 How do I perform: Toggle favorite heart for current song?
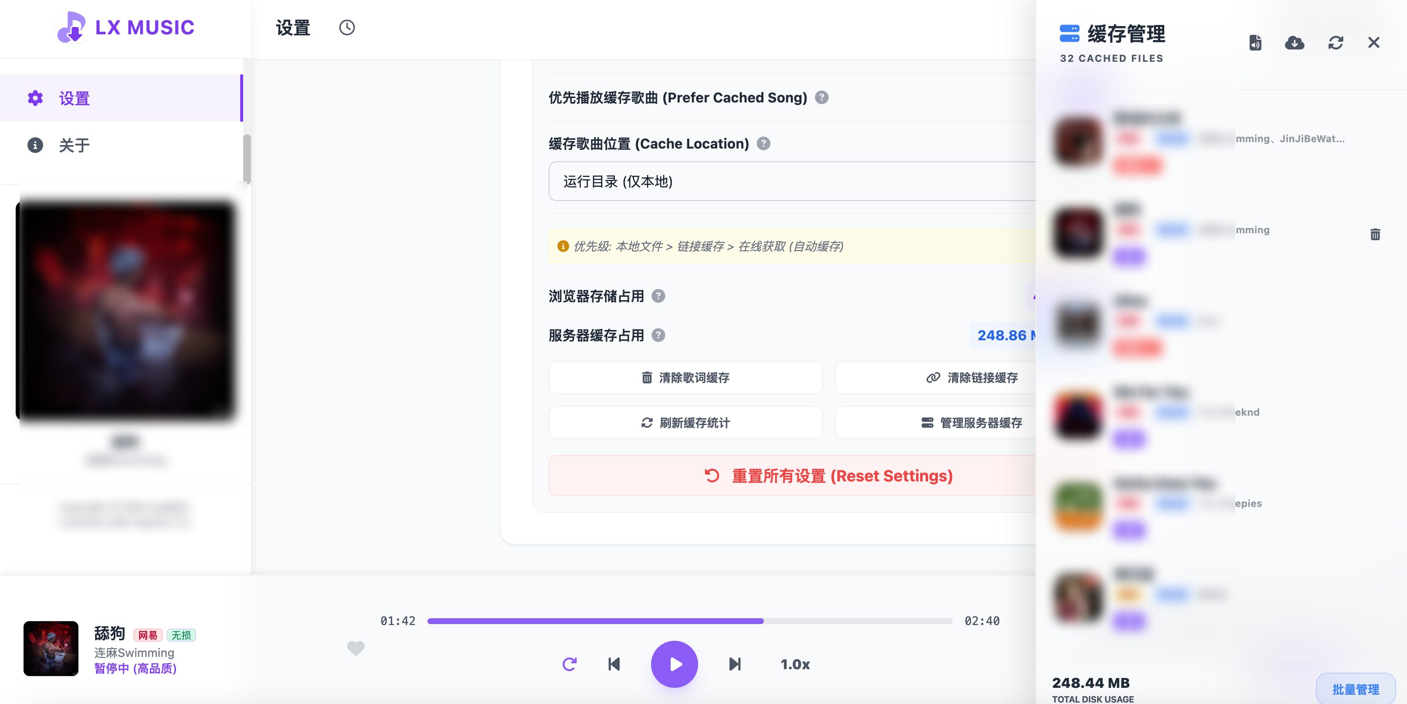355,648
